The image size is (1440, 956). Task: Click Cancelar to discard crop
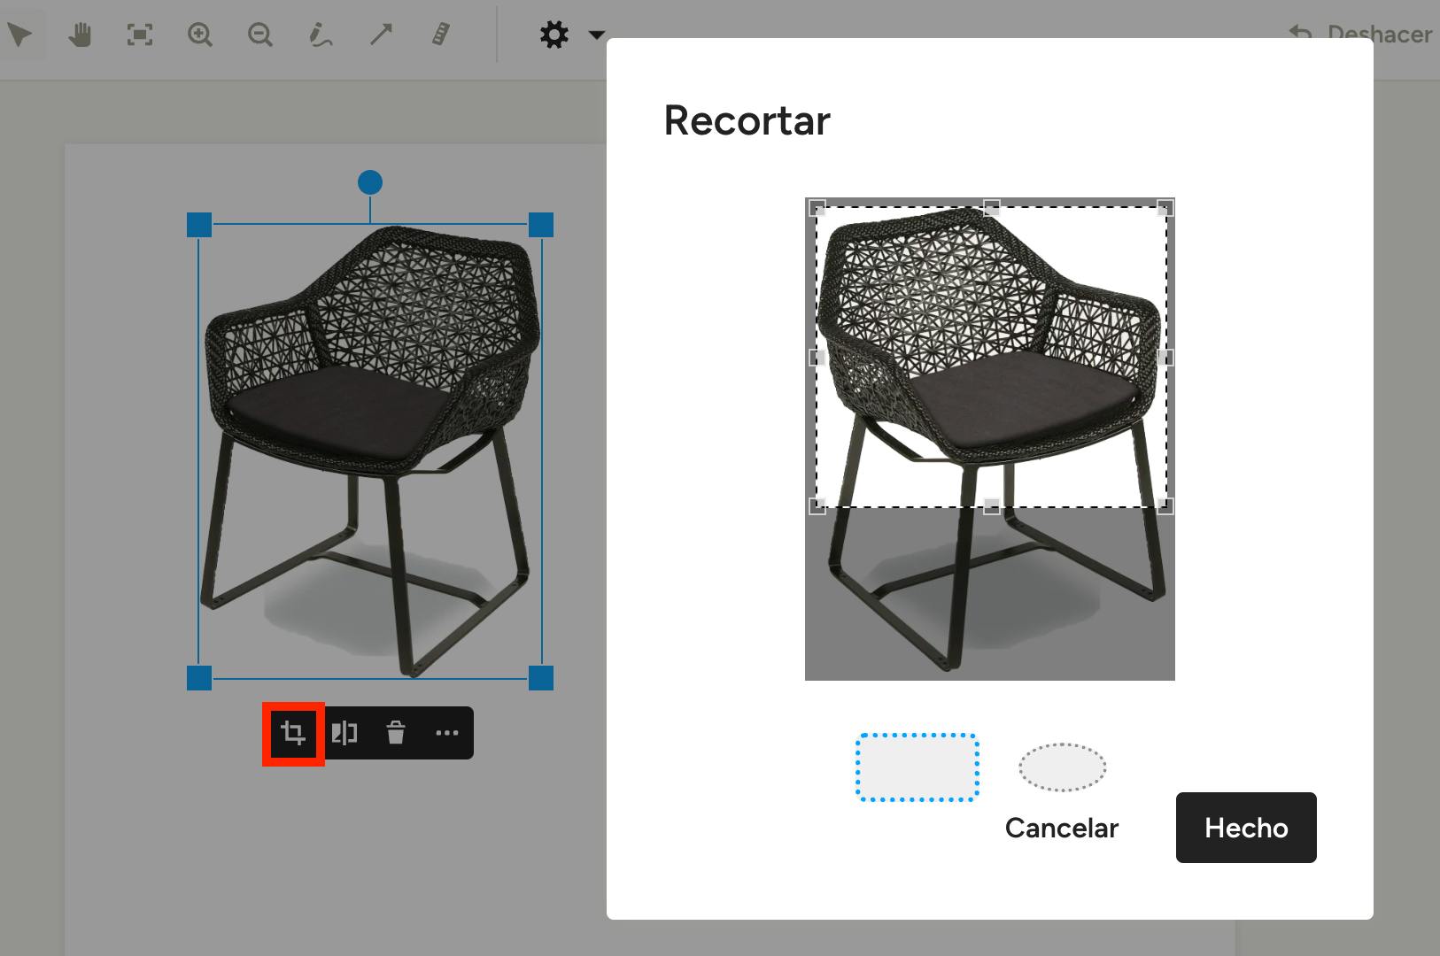pos(1061,828)
